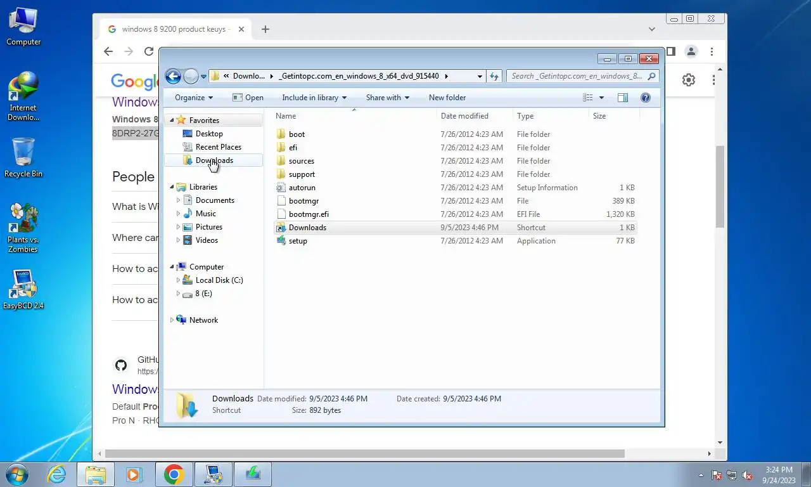Screen dimensions: 811x487
Task: Select Desktop under Favorites
Action: pos(209,134)
